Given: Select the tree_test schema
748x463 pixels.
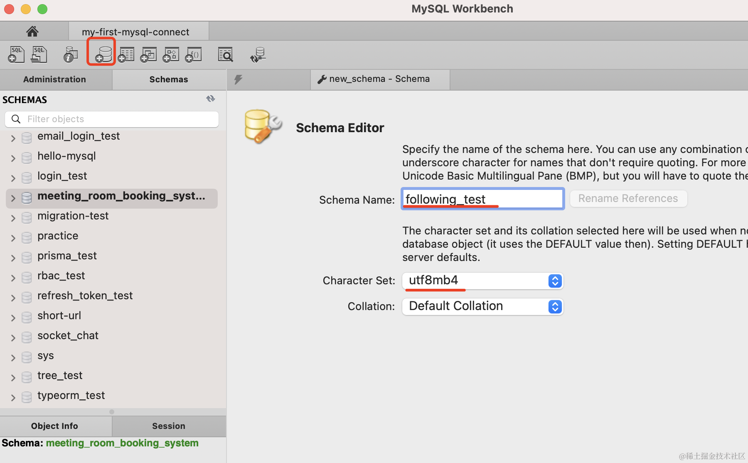Looking at the screenshot, I should 60,376.
